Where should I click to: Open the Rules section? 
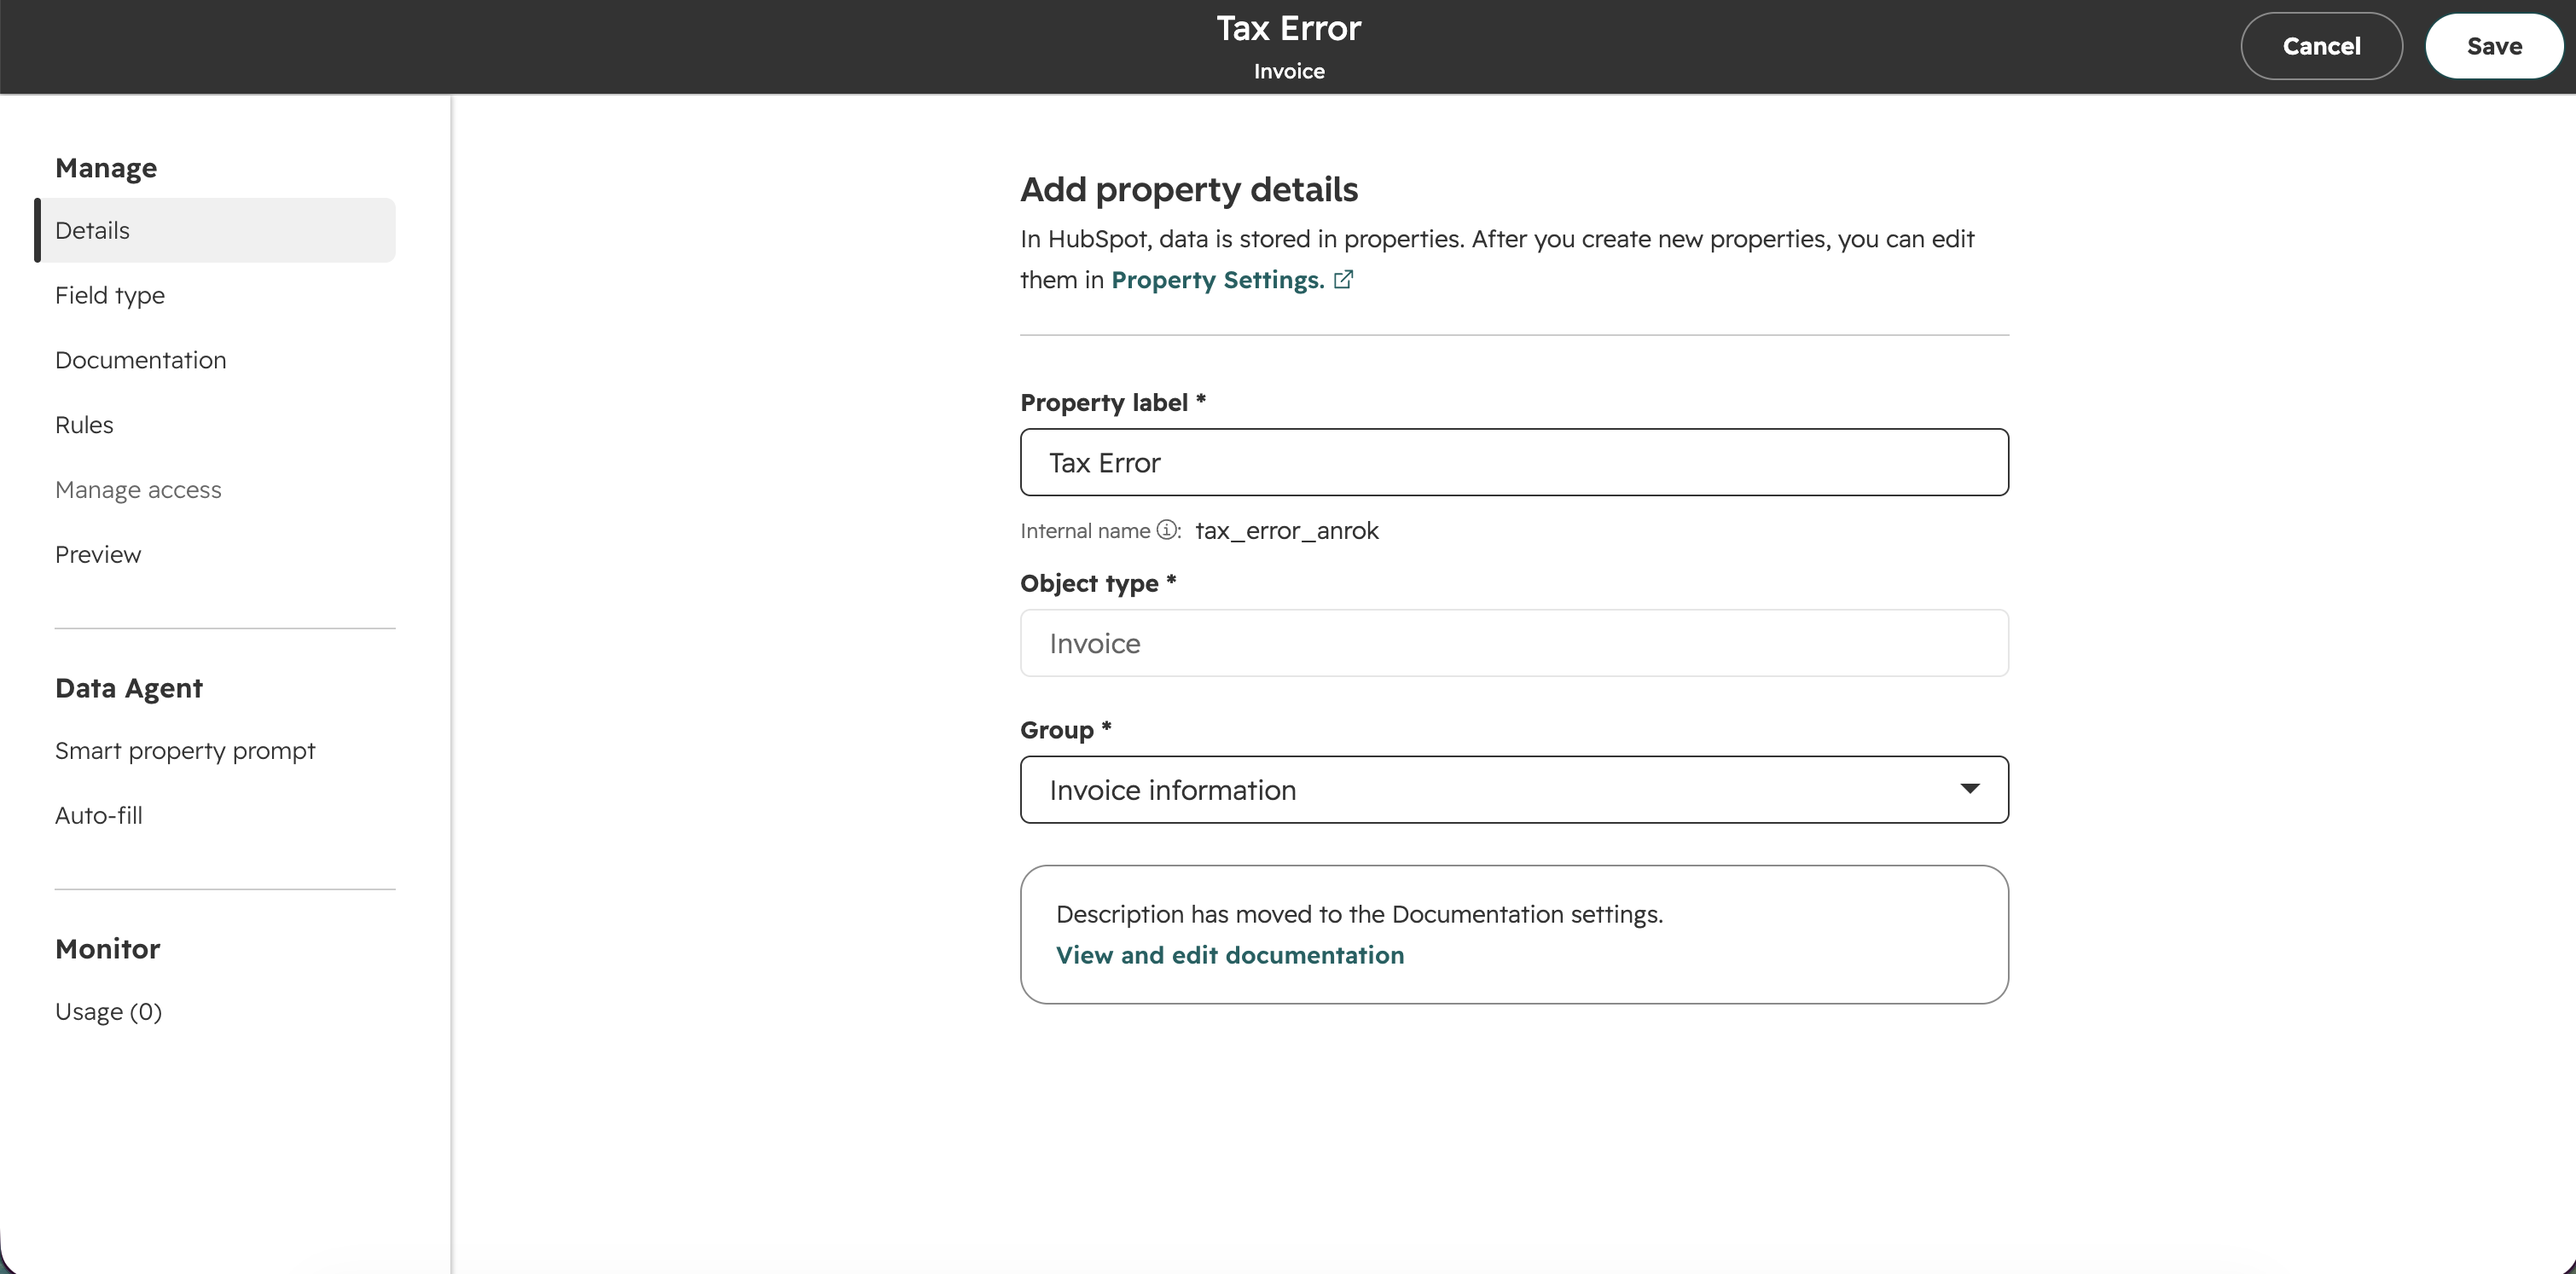click(x=84, y=425)
